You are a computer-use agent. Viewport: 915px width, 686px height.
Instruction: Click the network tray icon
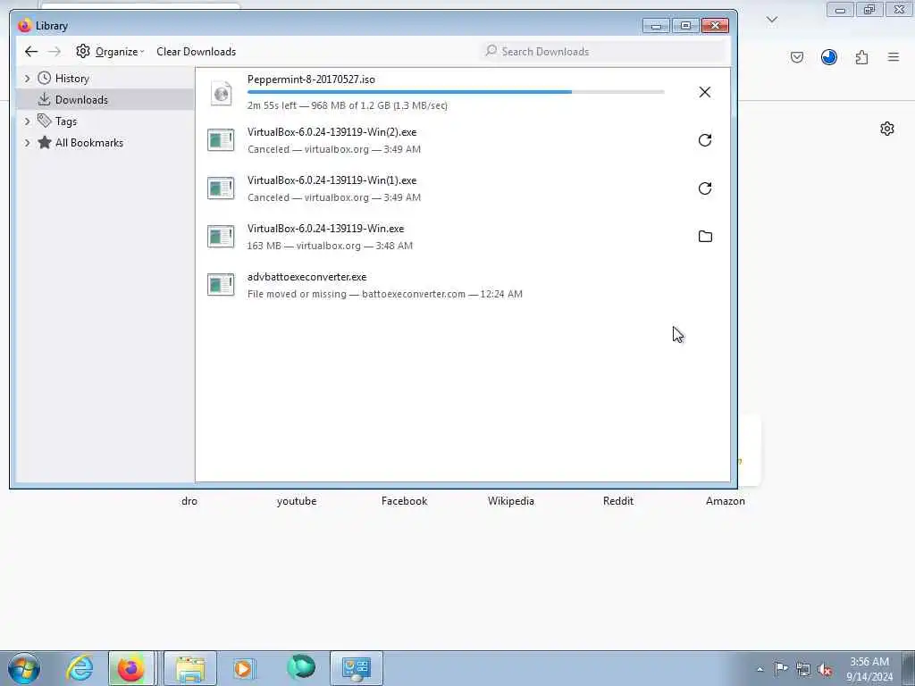coord(803,669)
